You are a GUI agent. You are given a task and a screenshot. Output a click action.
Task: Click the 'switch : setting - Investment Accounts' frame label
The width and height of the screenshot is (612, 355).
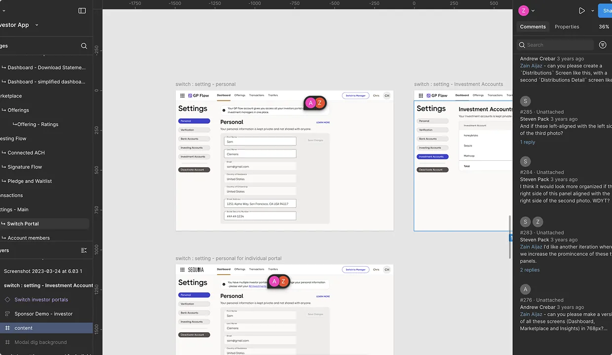point(459,84)
